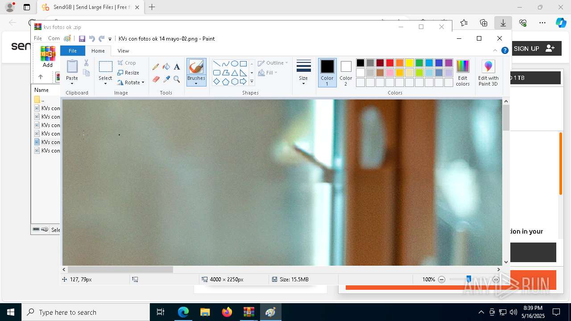Click the Paste clipboard icon
Image resolution: width=571 pixels, height=321 pixels.
tap(72, 66)
